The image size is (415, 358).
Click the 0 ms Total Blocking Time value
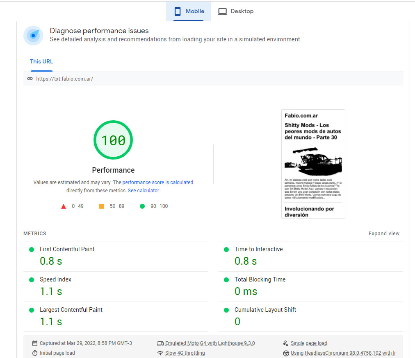[246, 291]
